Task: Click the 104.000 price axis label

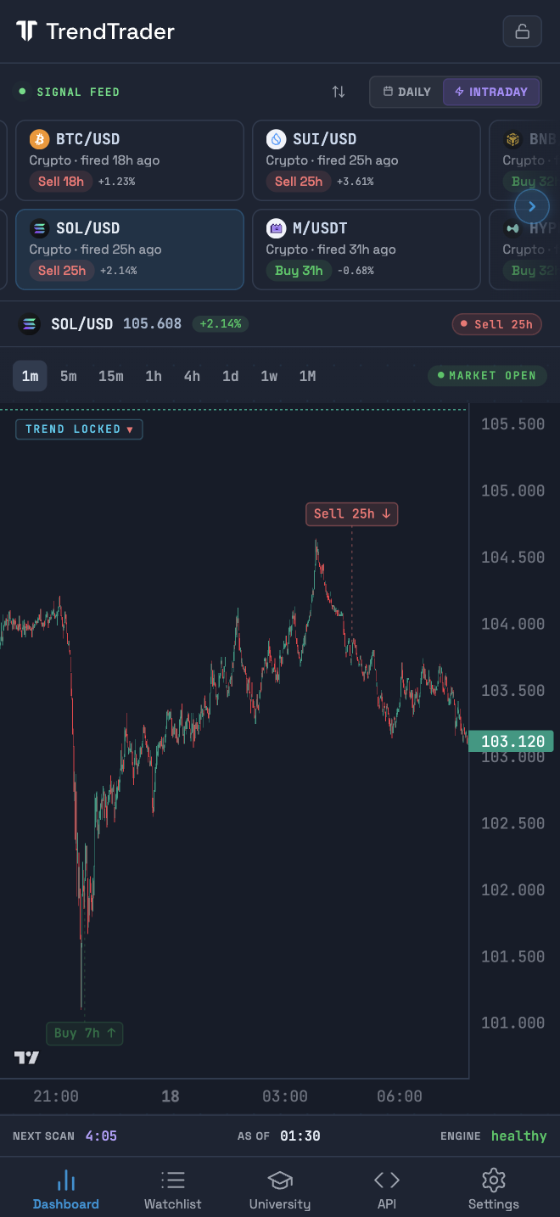Action: point(513,624)
